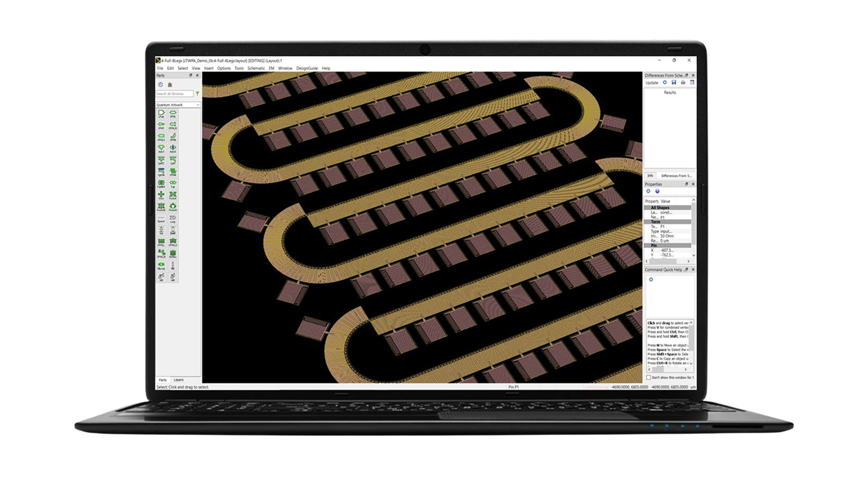
Task: Open the Command Quick Help settings gear
Action: pyautogui.click(x=651, y=280)
